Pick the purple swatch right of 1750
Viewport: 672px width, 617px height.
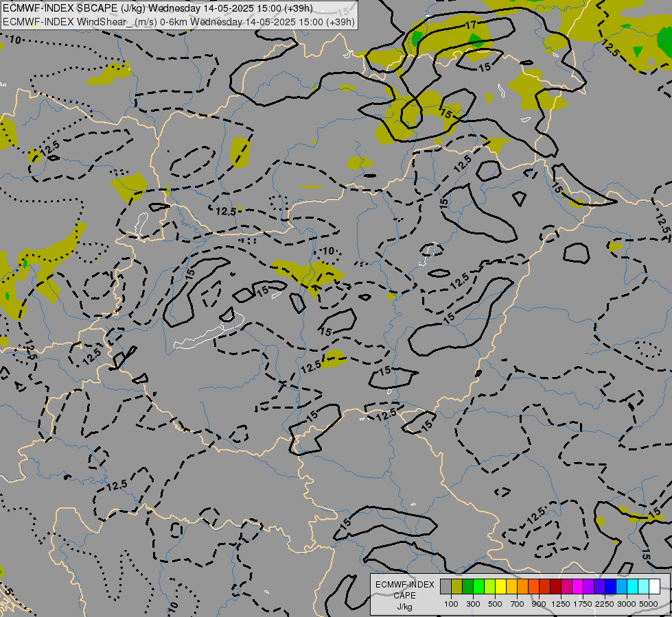pos(588,586)
